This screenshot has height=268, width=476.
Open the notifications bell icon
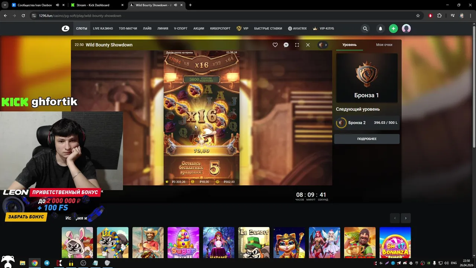pyautogui.click(x=380, y=28)
